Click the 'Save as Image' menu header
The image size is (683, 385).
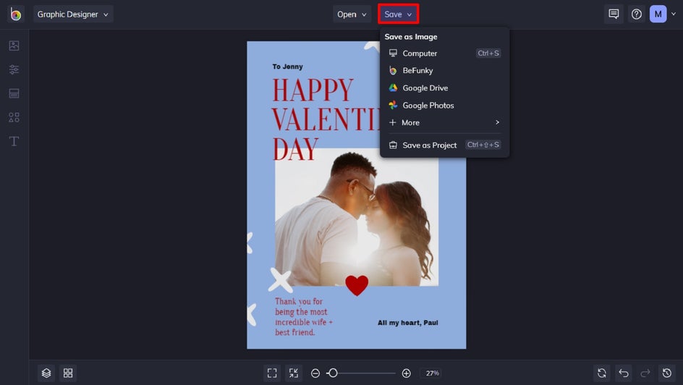point(411,37)
